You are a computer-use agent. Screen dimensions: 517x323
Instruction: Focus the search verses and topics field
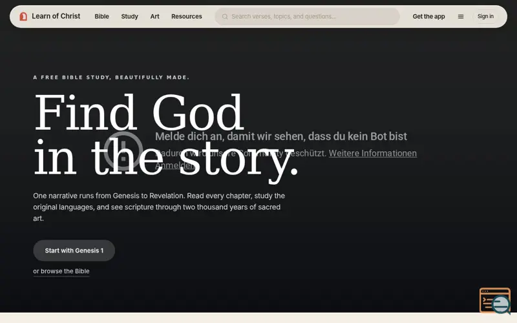coord(308,17)
